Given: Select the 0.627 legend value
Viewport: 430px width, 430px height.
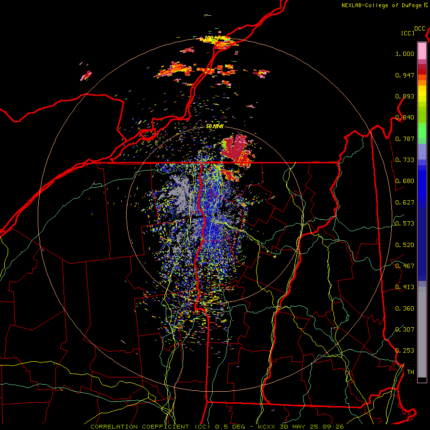Looking at the screenshot, I should (x=405, y=203).
